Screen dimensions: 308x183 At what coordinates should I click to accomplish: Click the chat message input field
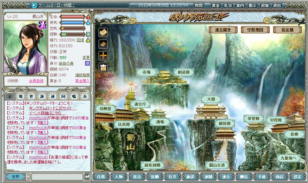[57, 177]
